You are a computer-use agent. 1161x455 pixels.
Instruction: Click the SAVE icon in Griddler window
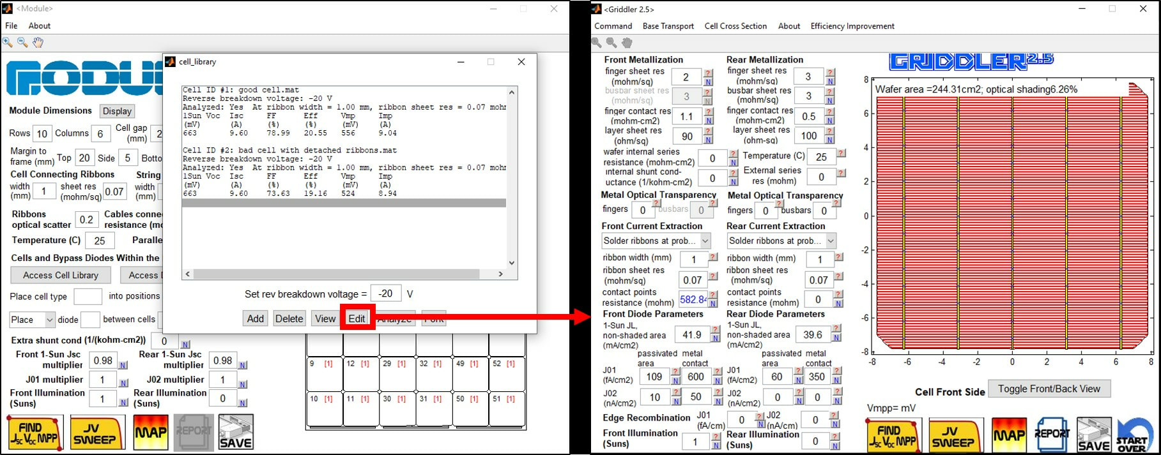[1094, 435]
